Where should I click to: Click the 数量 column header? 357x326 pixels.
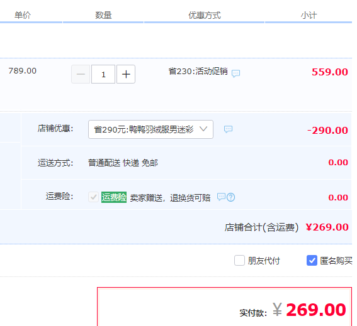103,15
